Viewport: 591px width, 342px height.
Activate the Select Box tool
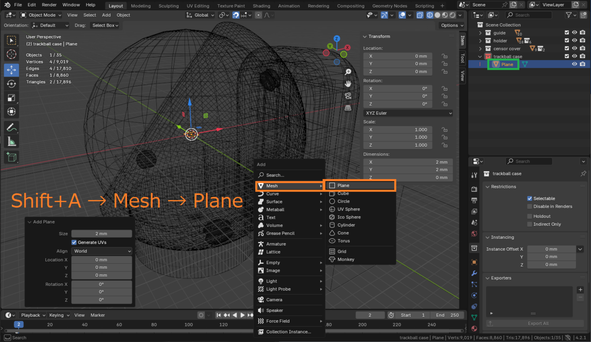(x=11, y=40)
